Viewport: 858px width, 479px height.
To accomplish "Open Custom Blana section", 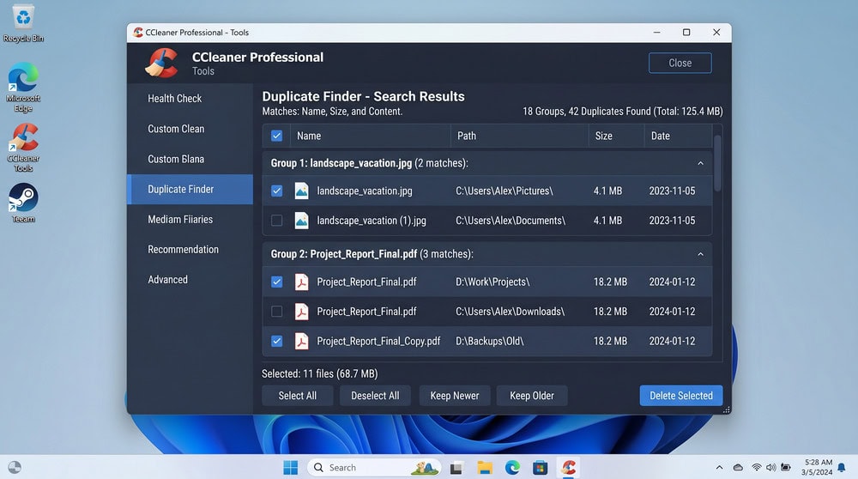I will (x=190, y=159).
